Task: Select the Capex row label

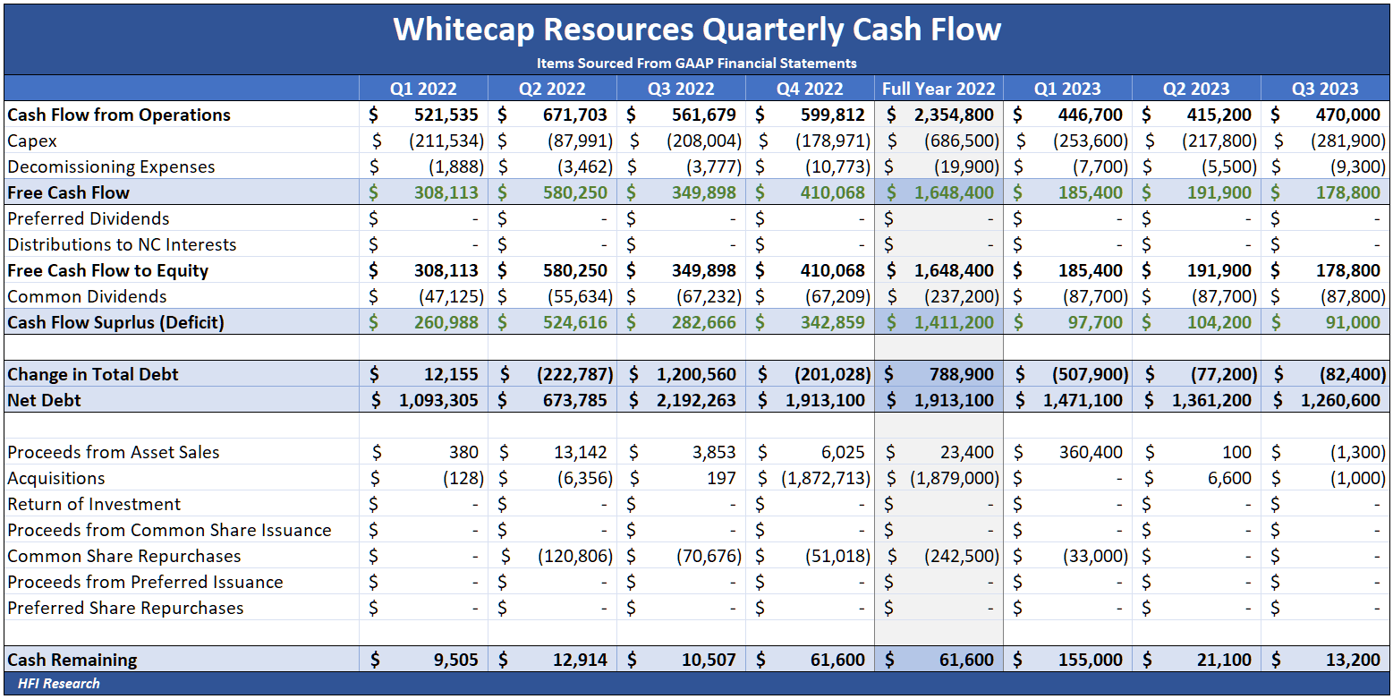Action: coord(32,141)
